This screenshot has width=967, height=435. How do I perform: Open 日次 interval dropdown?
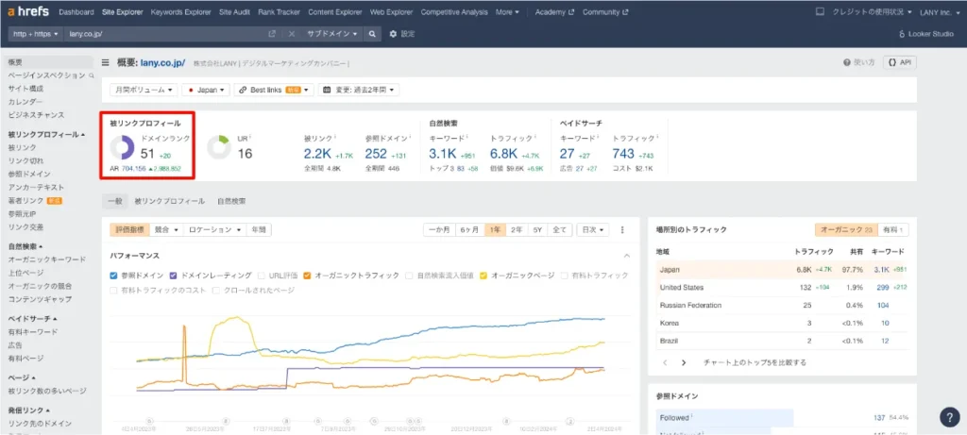click(x=593, y=230)
